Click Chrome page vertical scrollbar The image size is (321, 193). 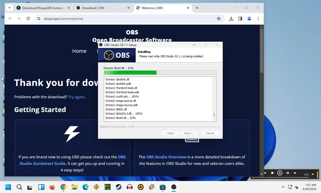[262, 51]
